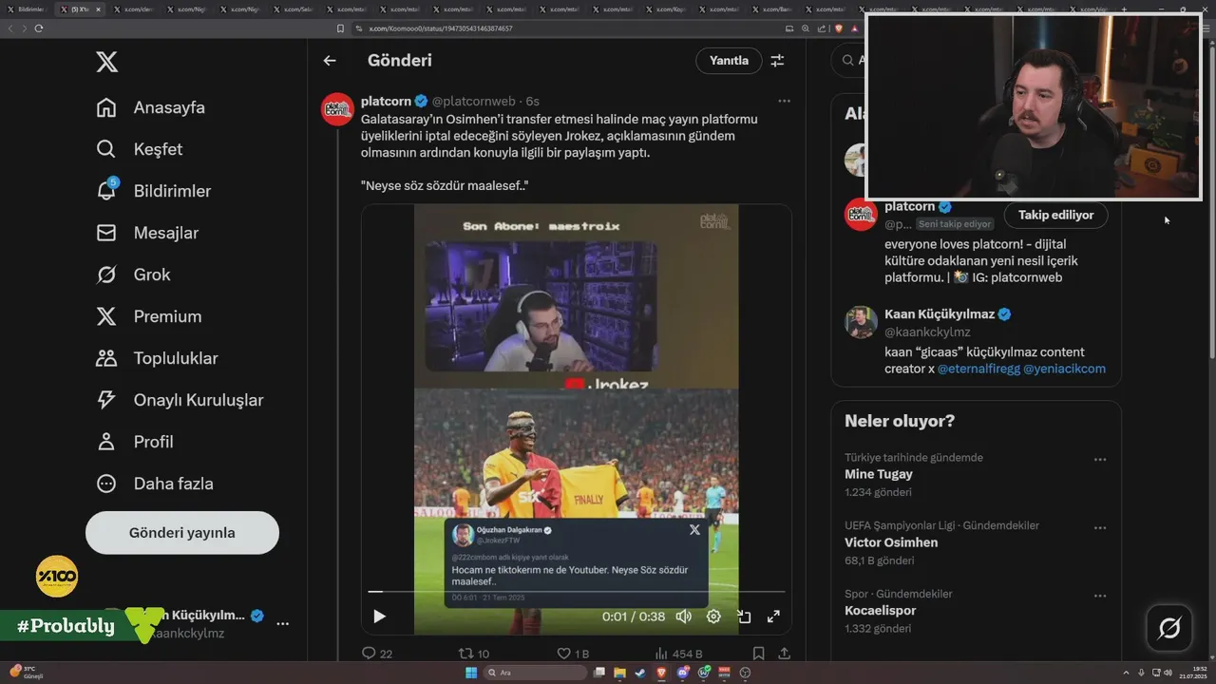Screen dimensions: 1216x684
Task: Share the platcorn post
Action: pyautogui.click(x=785, y=654)
